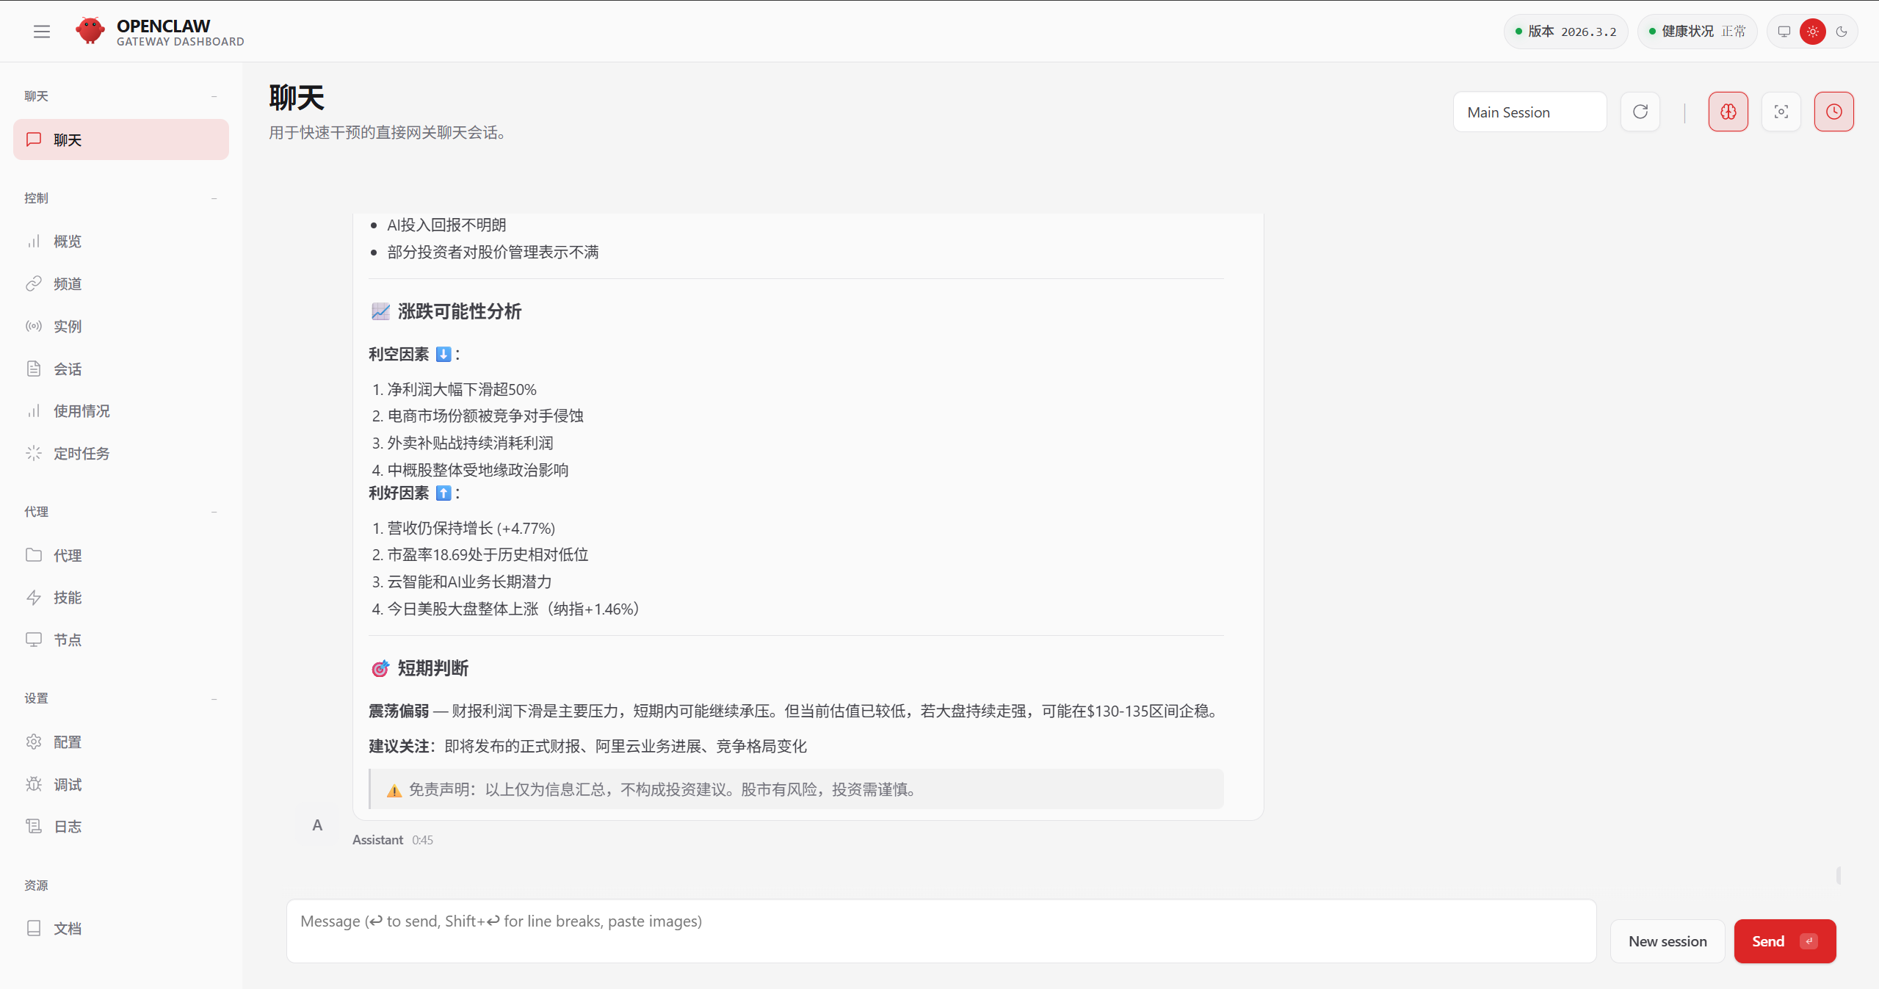Open 频道 channels page
This screenshot has height=989, width=1879.
pyautogui.click(x=68, y=284)
